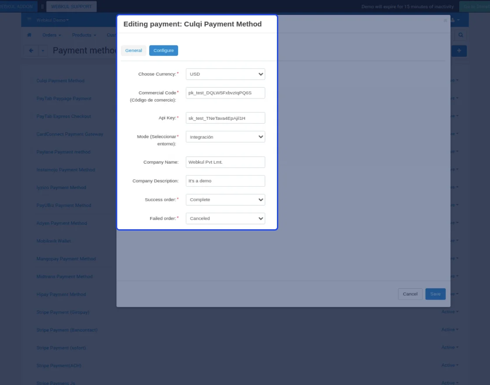
Task: Open Iyzico Payment Method
Action: pyautogui.click(x=61, y=188)
